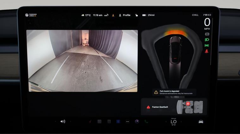
Task: Tap the battery range 214 mi indicator
Action: coord(148,15)
